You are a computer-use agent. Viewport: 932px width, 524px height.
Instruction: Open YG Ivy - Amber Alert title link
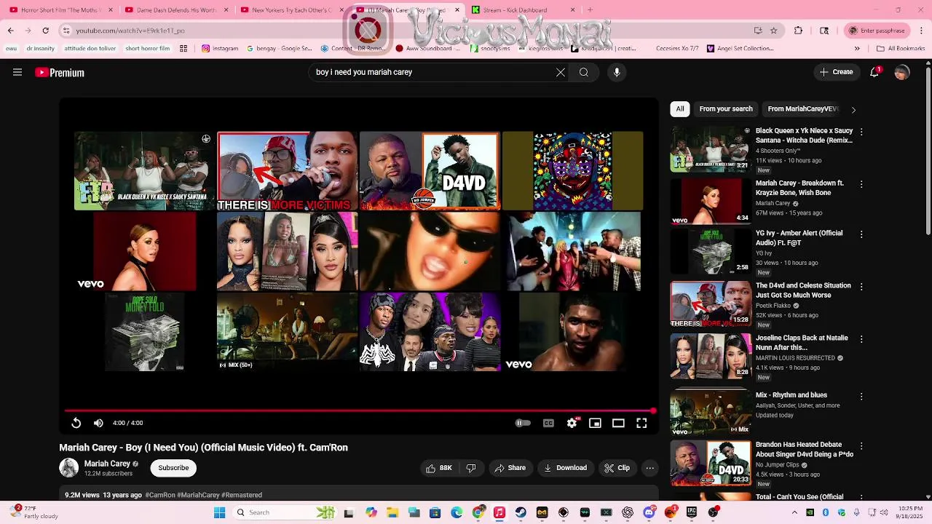(799, 238)
